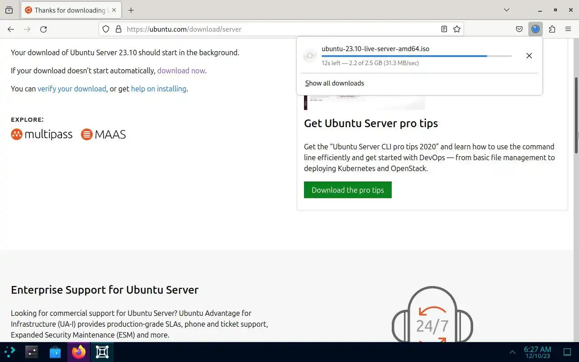
Task: Click the taskbar clock showing 6:27 AM
Action: 537,352
